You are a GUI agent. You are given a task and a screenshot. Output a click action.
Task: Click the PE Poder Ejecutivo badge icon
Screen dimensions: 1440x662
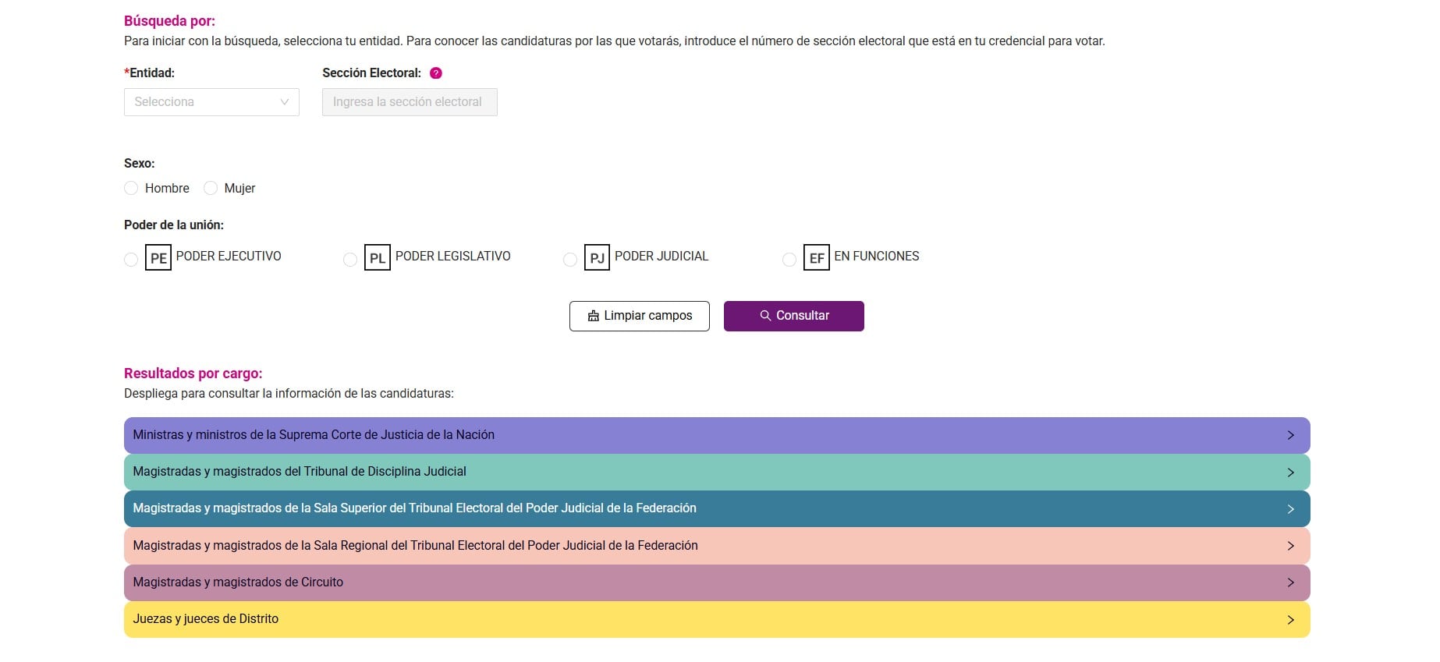[158, 258]
